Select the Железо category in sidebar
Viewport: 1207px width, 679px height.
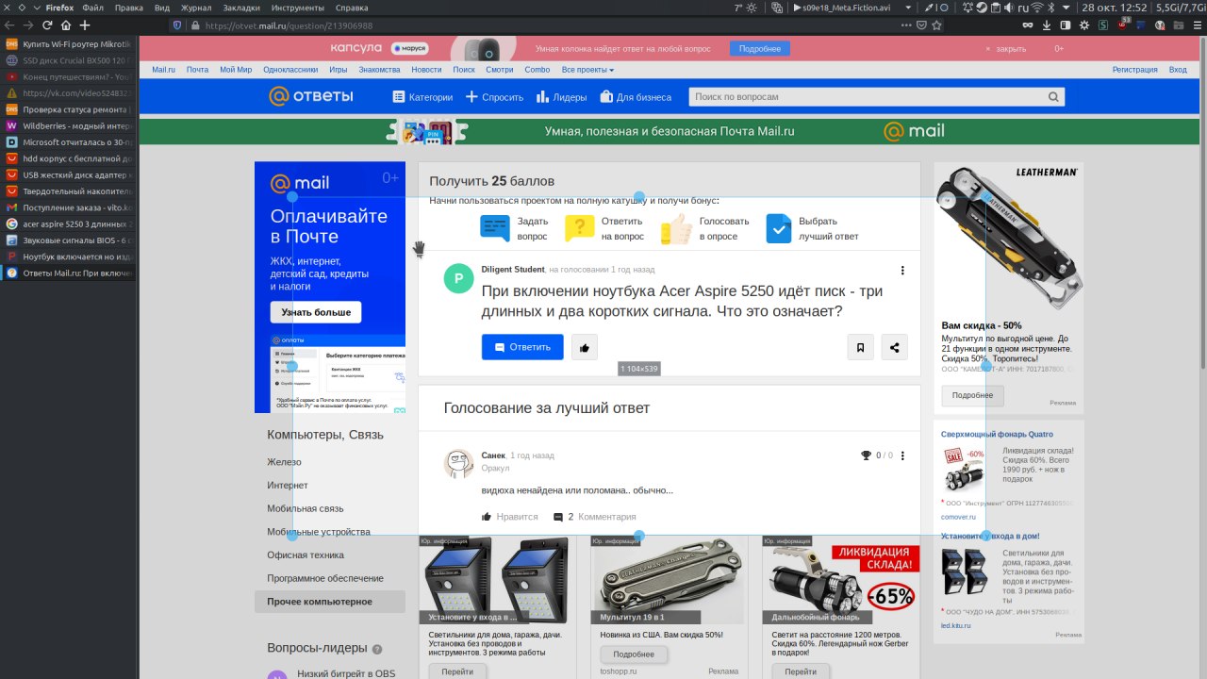284,462
